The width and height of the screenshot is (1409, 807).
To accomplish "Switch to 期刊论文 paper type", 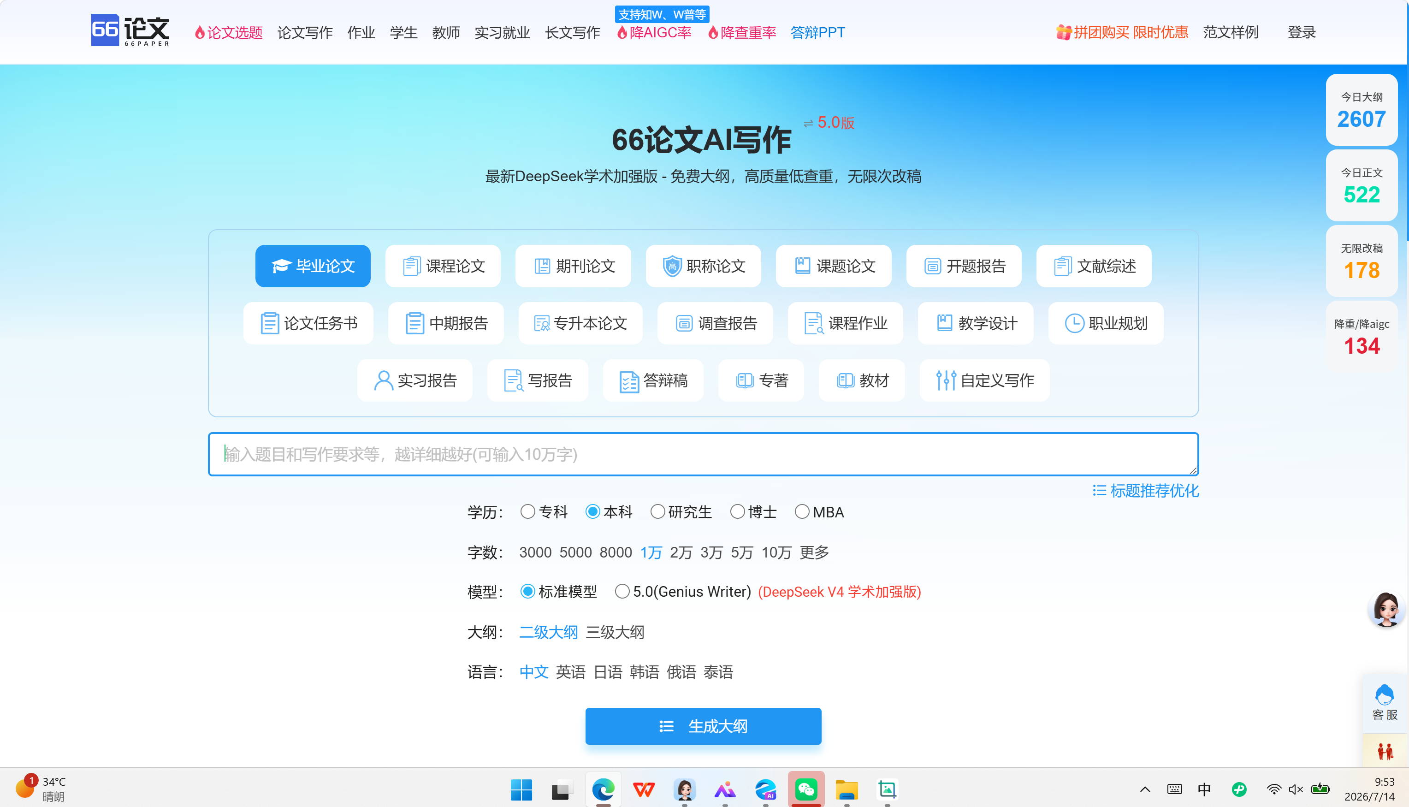I will coord(574,266).
